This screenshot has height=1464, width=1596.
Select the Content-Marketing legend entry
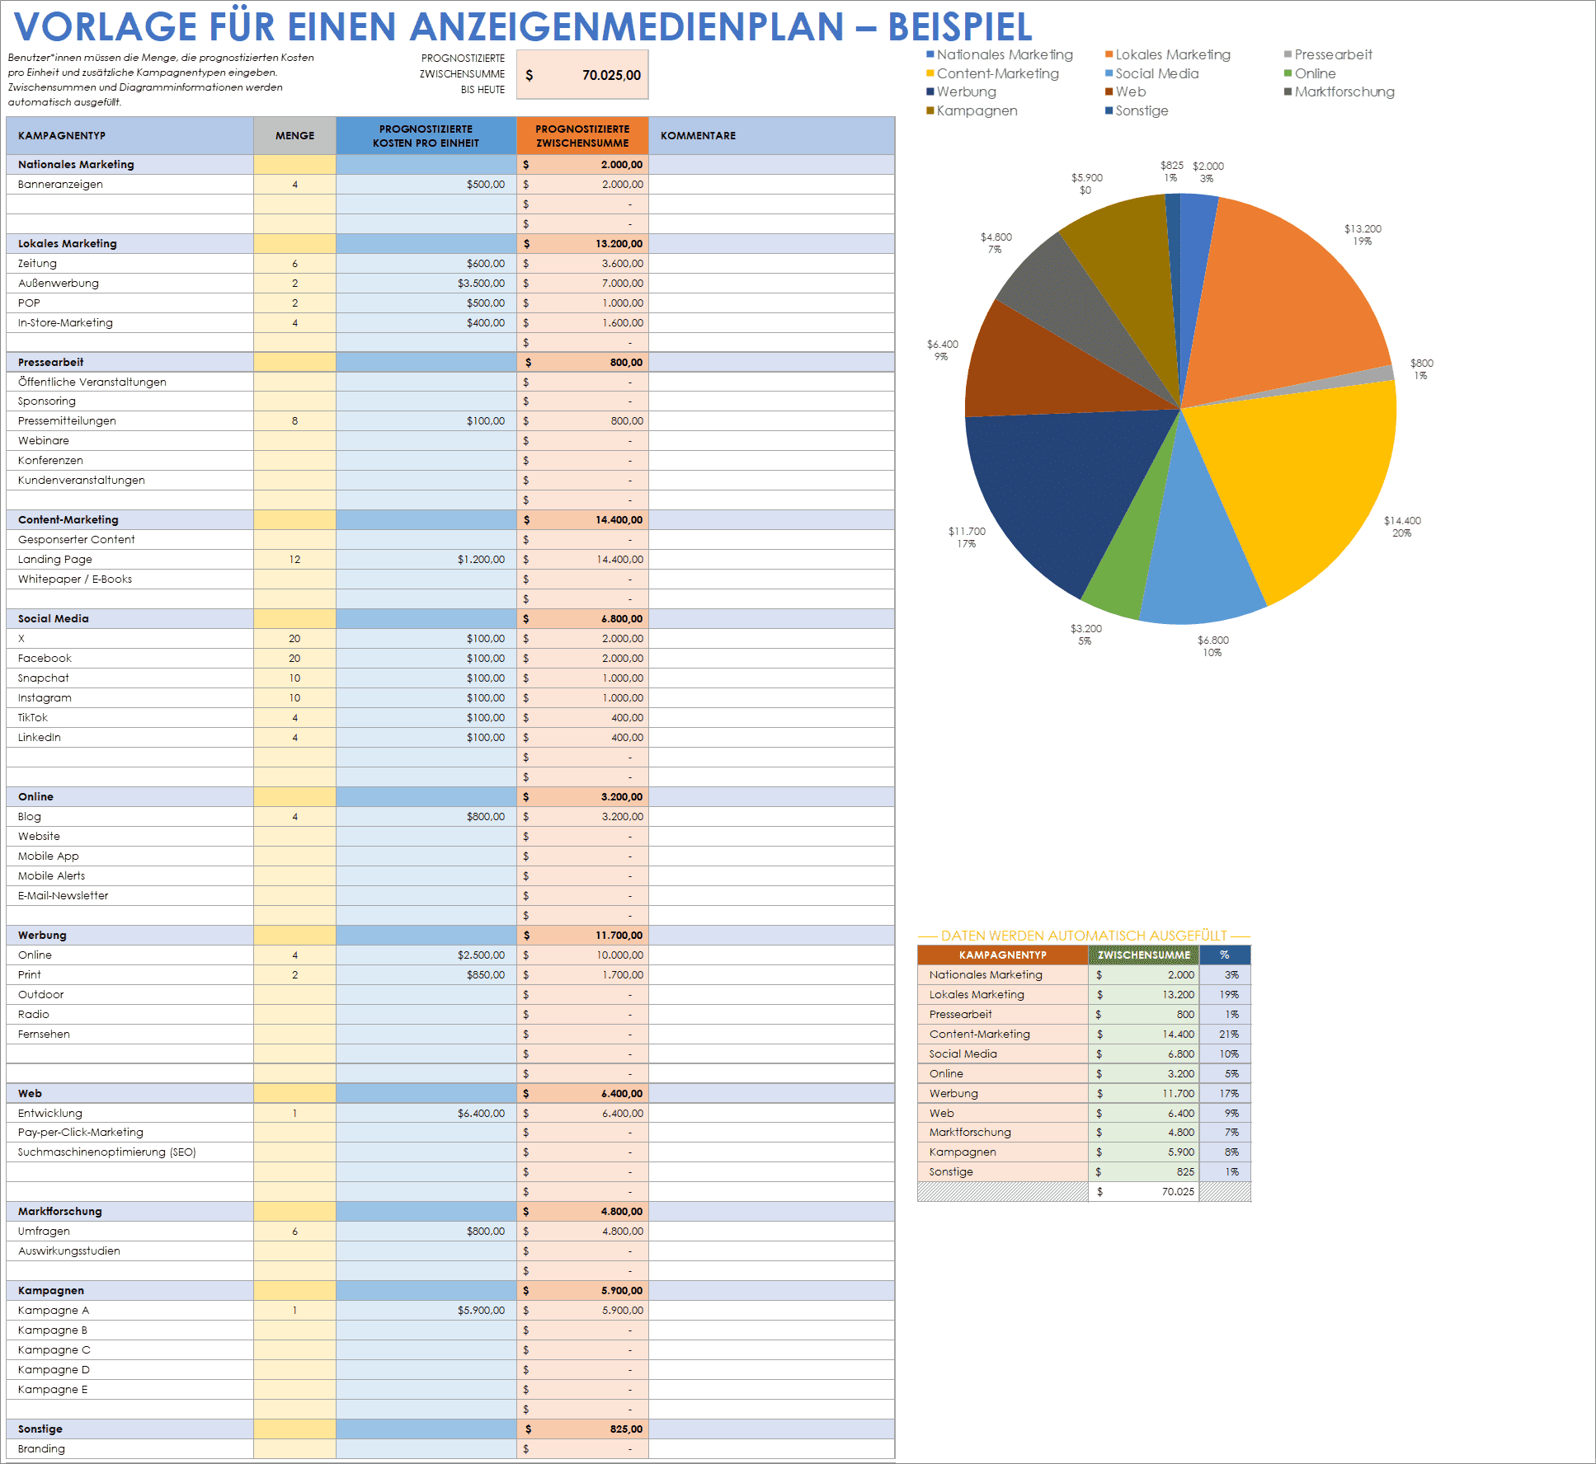coord(992,73)
